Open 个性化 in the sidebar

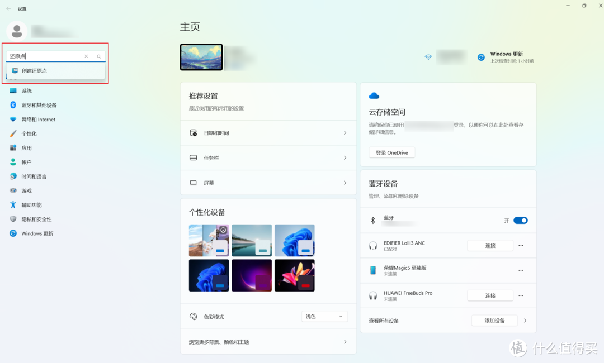tap(29, 133)
